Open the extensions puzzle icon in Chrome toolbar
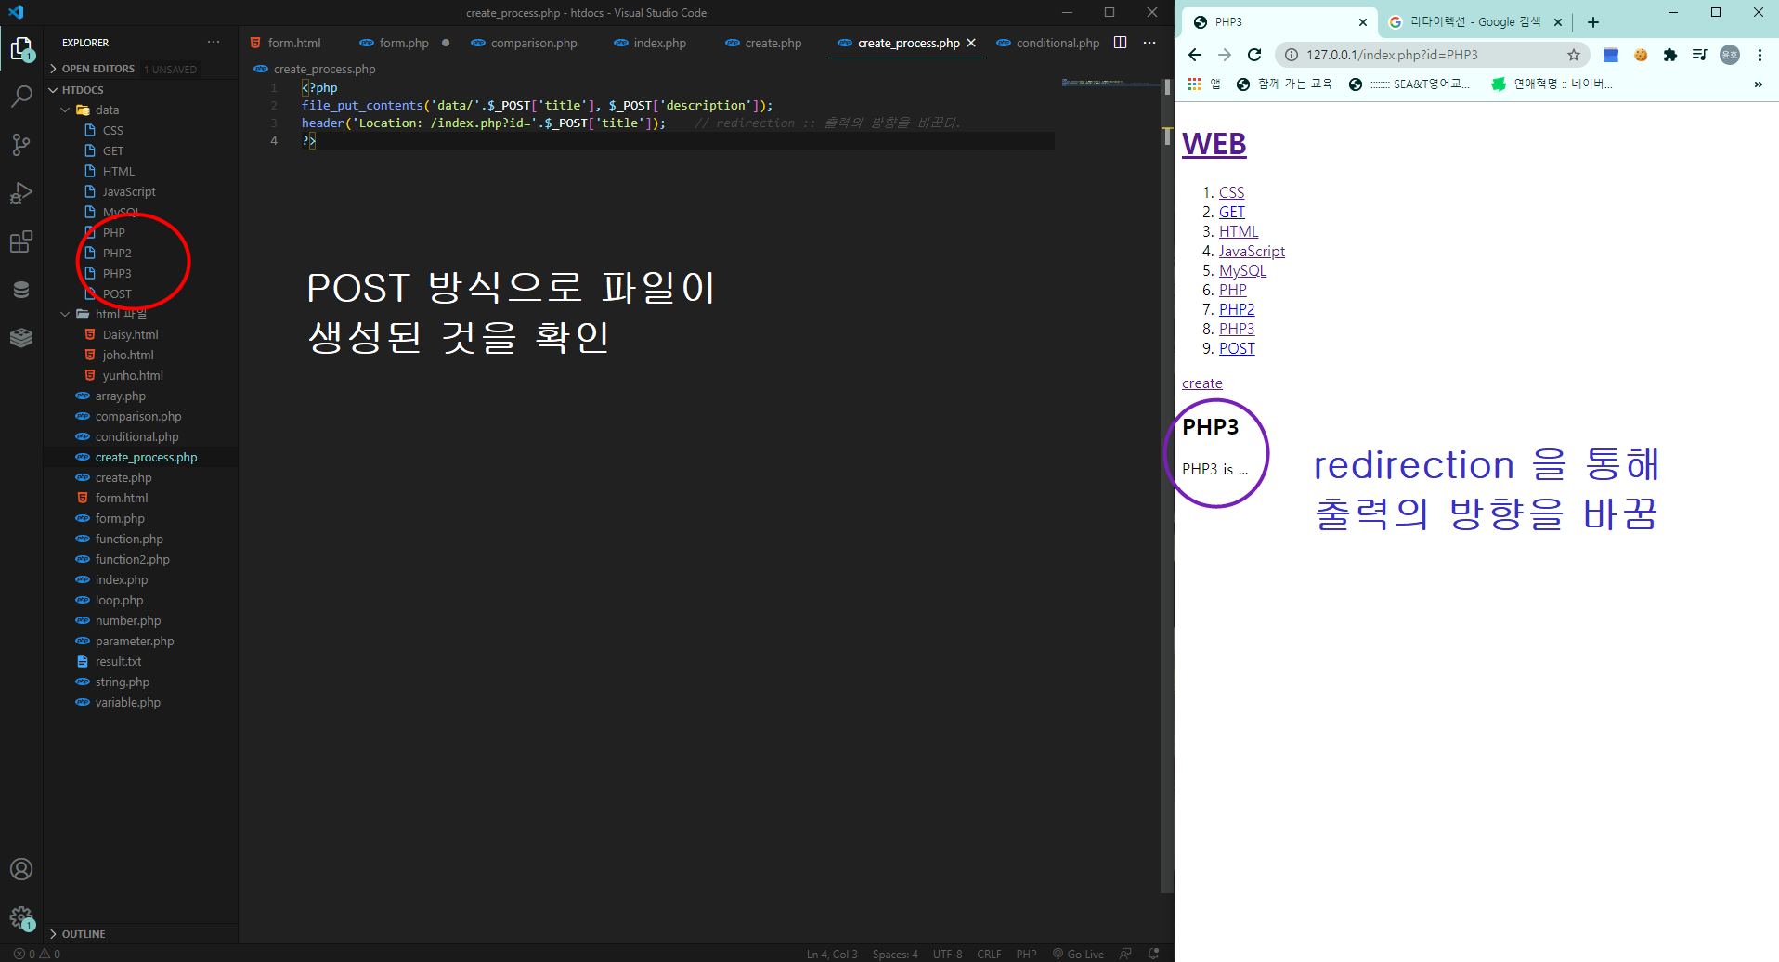Viewport: 1779px width, 962px height. tap(1671, 55)
